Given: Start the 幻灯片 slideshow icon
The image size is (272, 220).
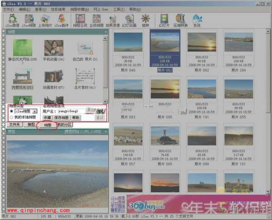Looking at the screenshot, I should [164, 20].
